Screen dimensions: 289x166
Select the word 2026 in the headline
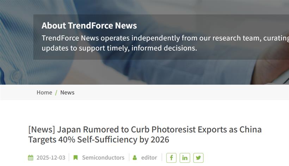coord(160,140)
